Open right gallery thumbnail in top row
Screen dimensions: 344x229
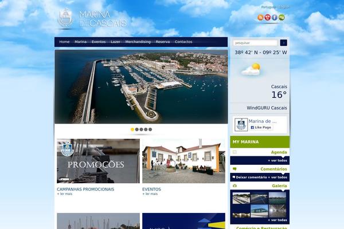click(277, 198)
